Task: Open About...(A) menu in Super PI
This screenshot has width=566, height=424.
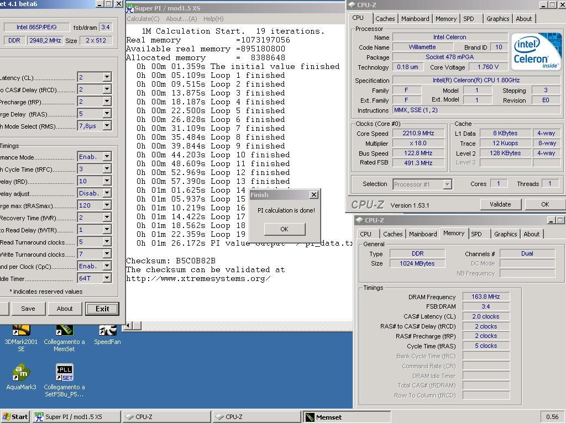Action: (181, 19)
